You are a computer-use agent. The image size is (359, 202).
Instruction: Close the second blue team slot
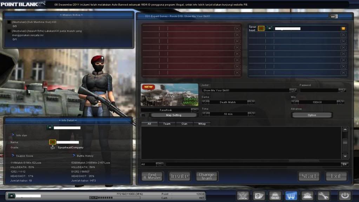coord(343,35)
